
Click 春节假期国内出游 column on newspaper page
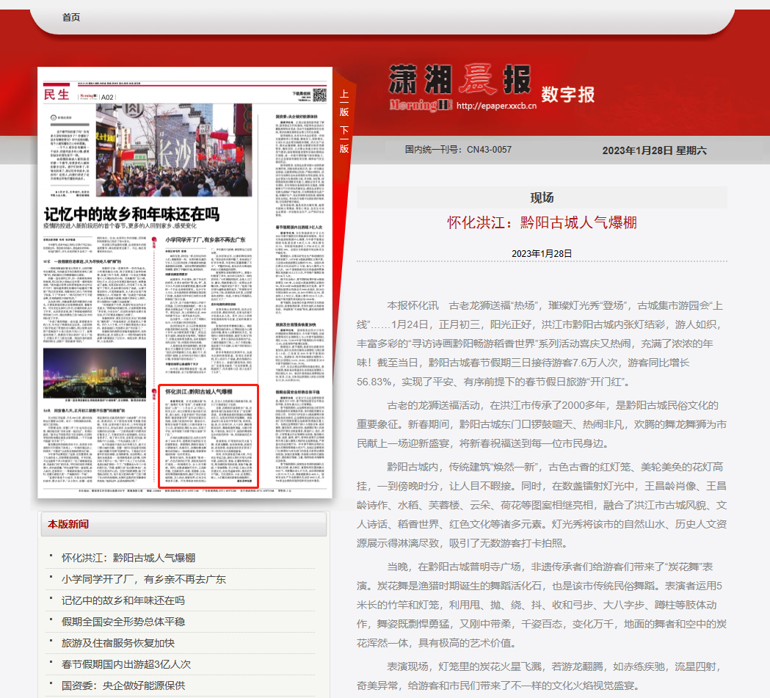click(299, 269)
